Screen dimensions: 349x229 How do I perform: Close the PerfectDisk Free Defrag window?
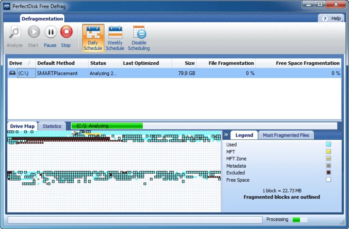pos(336,4)
